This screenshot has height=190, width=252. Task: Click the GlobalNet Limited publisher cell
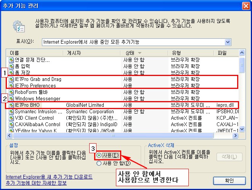click(85, 105)
